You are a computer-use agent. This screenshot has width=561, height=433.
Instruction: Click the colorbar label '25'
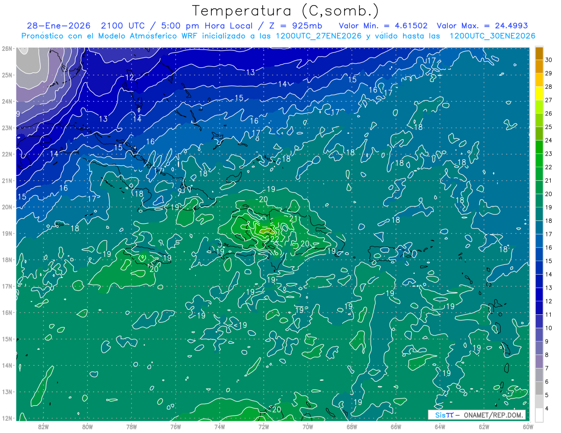tap(549, 127)
